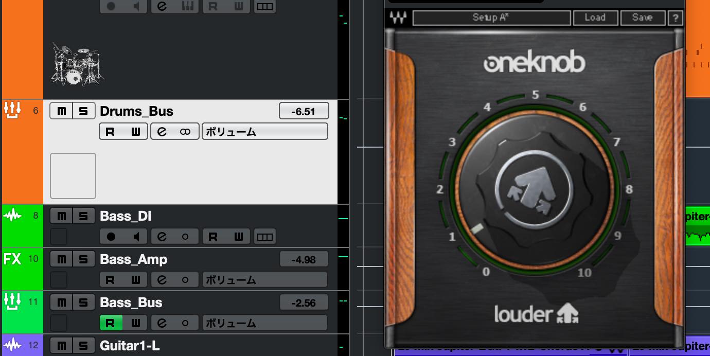Image resolution: width=710 pixels, height=356 pixels.
Task: Click the Save button in plugin toolbar
Action: click(x=642, y=18)
